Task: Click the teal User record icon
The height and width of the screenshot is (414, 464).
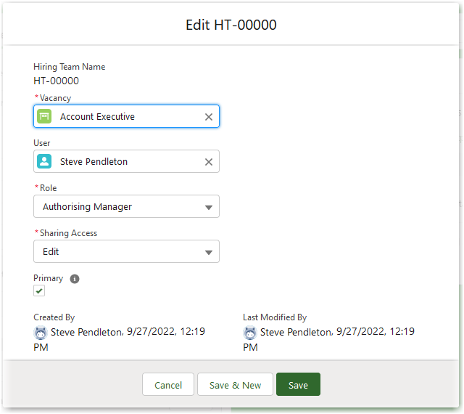Action: tap(44, 161)
